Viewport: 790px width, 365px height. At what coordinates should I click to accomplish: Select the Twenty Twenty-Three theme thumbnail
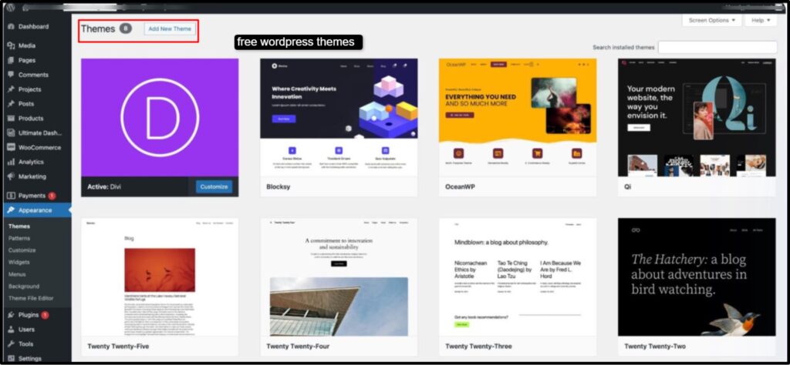518,277
